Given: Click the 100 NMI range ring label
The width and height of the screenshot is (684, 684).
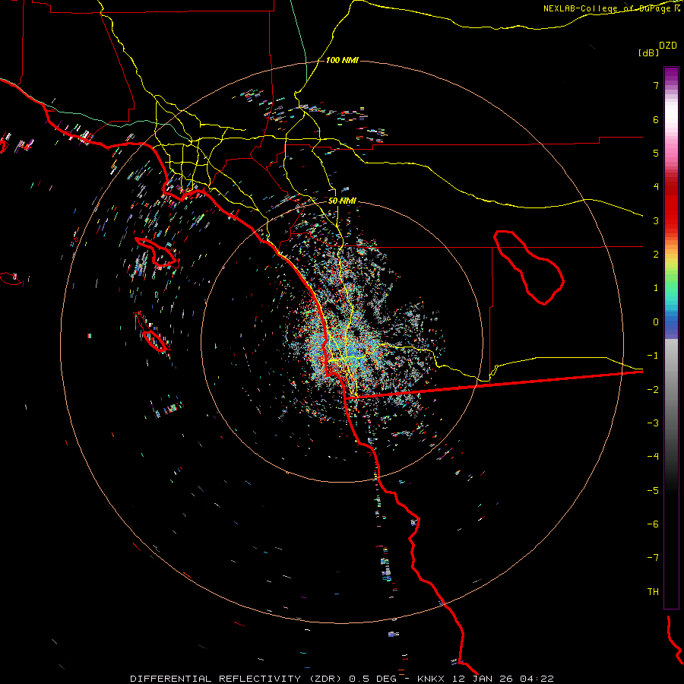Looking at the screenshot, I should [342, 60].
